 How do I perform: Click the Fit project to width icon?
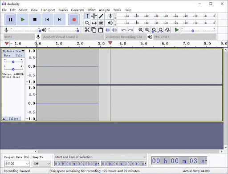[161, 30]
